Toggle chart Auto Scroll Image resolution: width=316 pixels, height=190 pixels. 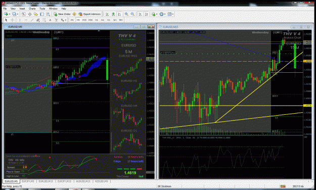coord(140,14)
